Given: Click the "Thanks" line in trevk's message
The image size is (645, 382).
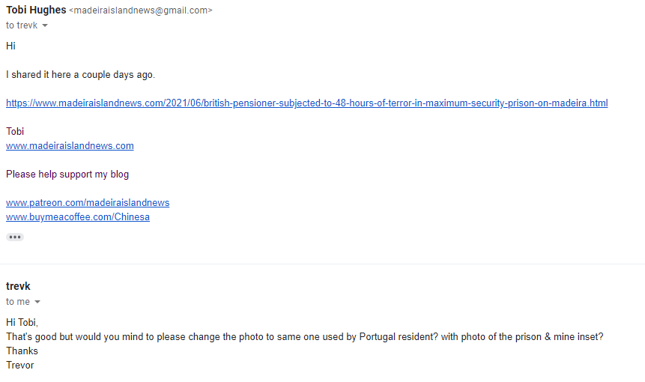Looking at the screenshot, I should [22, 351].
